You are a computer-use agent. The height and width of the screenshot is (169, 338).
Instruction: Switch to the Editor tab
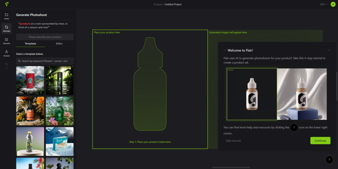[59, 44]
